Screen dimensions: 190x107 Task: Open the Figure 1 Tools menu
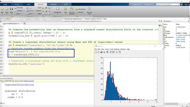click(111, 49)
